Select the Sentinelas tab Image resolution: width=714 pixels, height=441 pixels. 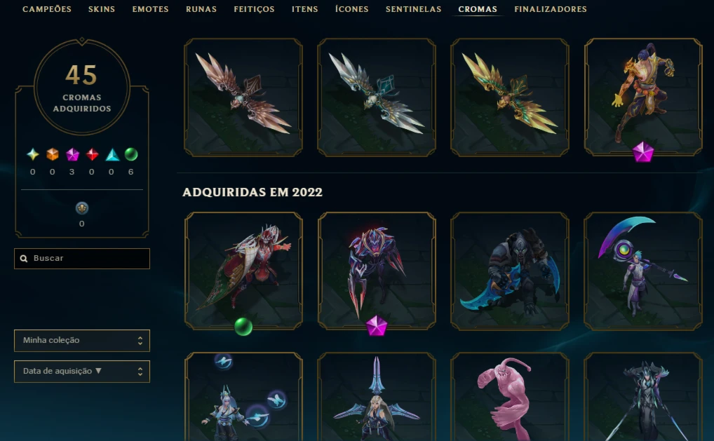pyautogui.click(x=414, y=9)
